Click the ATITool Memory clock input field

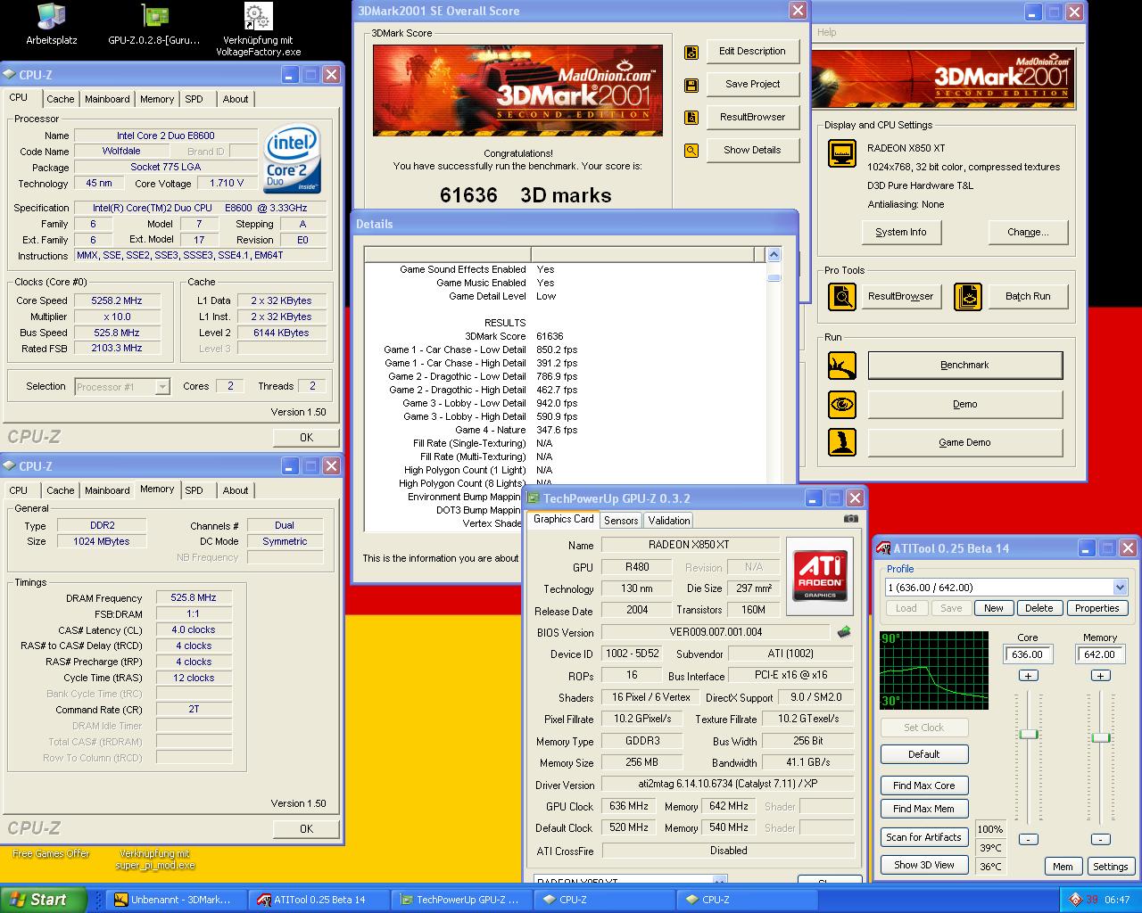pyautogui.click(x=1100, y=654)
